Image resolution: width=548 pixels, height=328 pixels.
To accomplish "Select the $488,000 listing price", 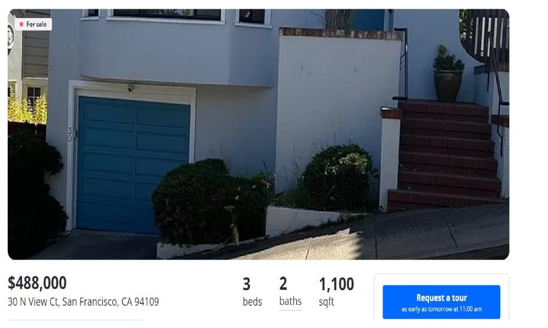I will tap(37, 283).
